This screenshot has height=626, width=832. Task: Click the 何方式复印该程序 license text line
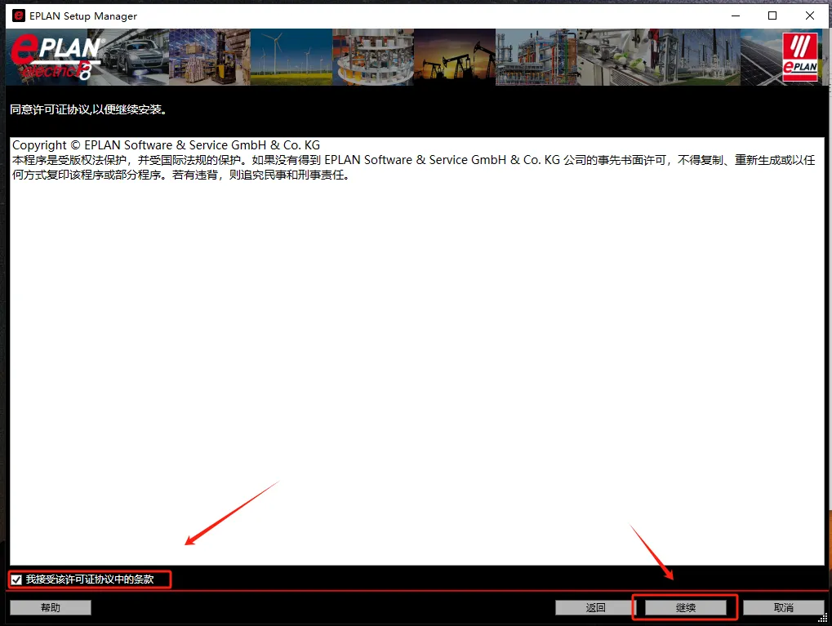pos(181,175)
